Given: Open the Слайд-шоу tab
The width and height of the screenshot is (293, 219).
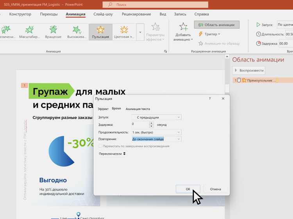Looking at the screenshot, I should [x=103, y=14].
